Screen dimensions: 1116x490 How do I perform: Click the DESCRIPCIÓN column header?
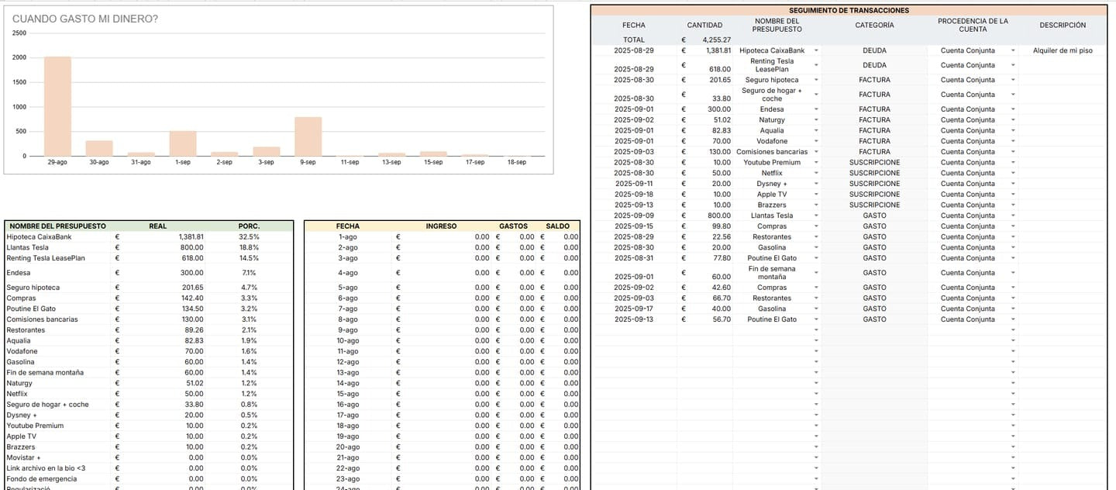point(1063,25)
